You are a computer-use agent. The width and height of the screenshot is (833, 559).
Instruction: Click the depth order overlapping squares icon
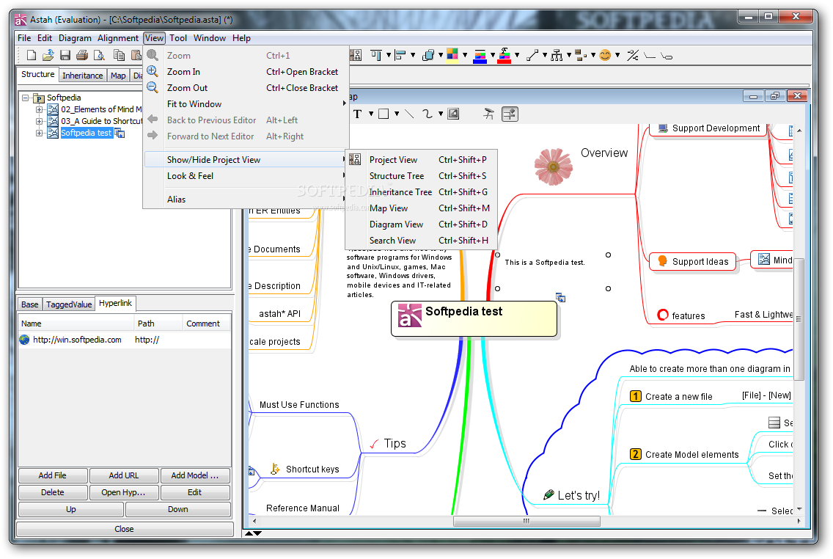[x=427, y=55]
